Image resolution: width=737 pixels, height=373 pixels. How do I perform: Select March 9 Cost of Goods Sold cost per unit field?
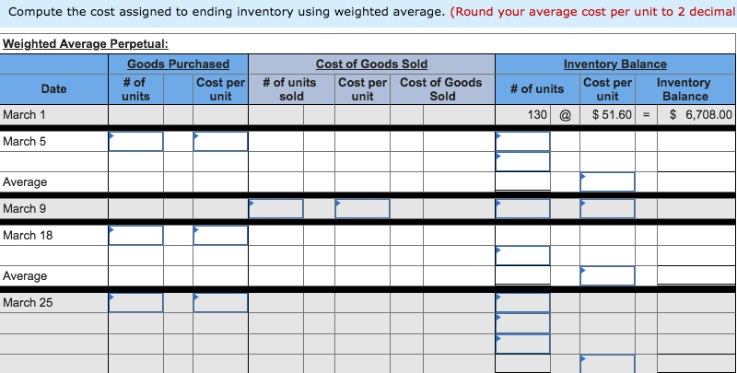pyautogui.click(x=362, y=208)
